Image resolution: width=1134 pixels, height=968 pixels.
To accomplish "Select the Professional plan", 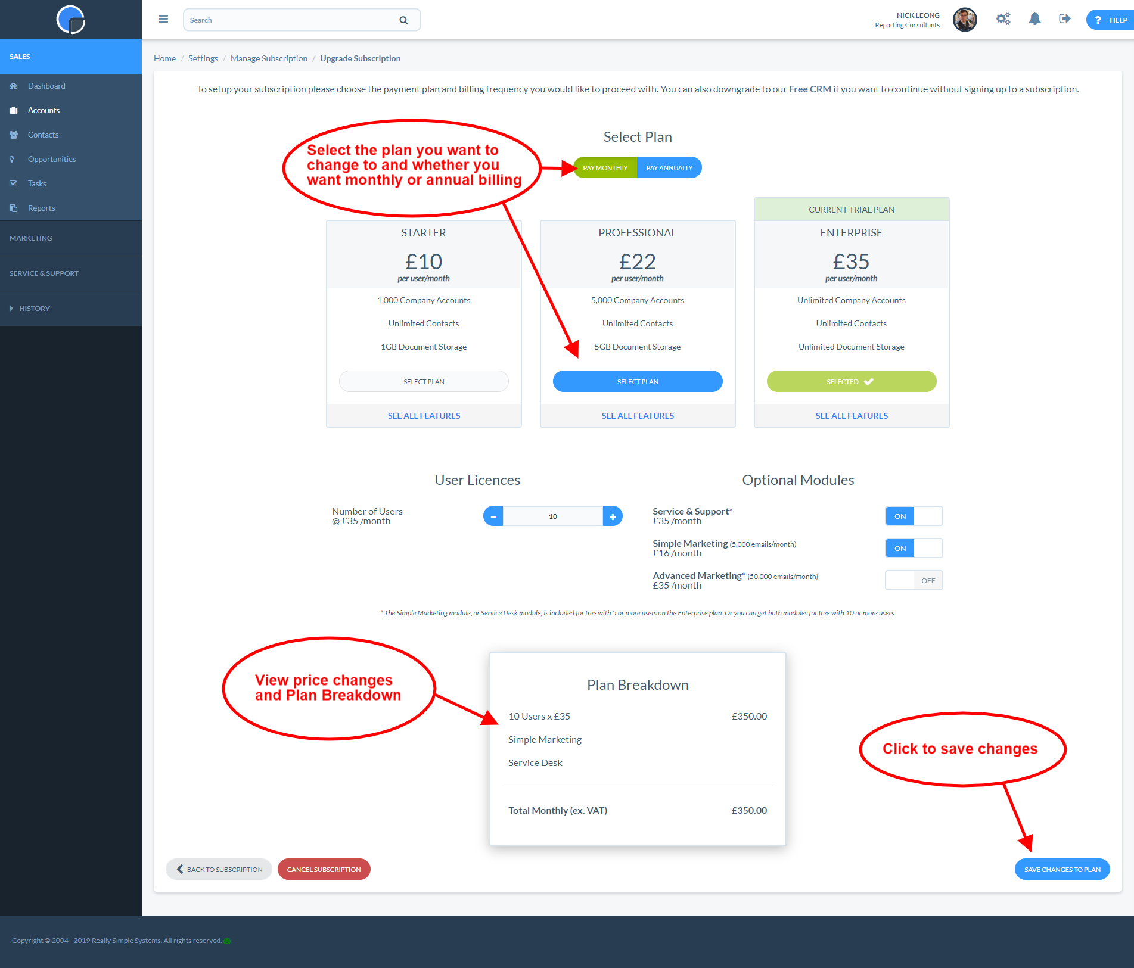I will pyautogui.click(x=638, y=382).
